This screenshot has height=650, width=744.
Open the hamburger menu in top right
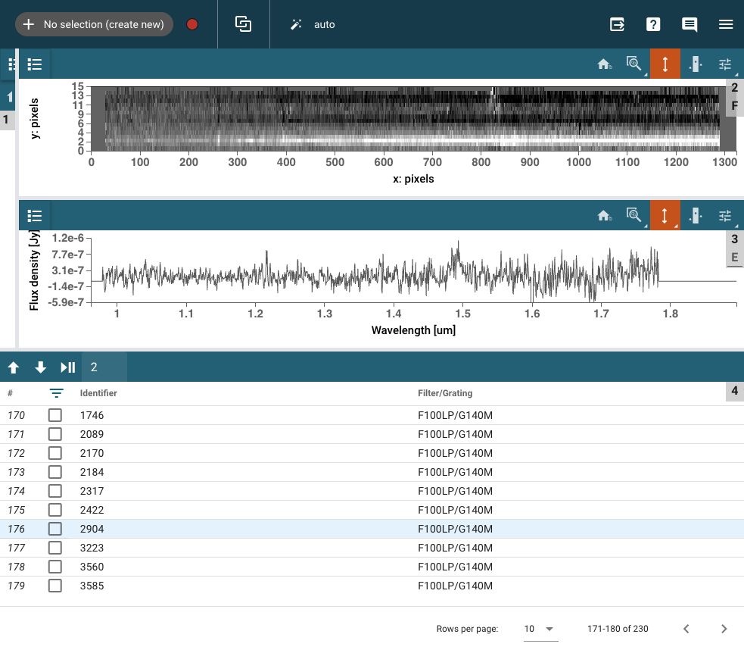pyautogui.click(x=726, y=24)
